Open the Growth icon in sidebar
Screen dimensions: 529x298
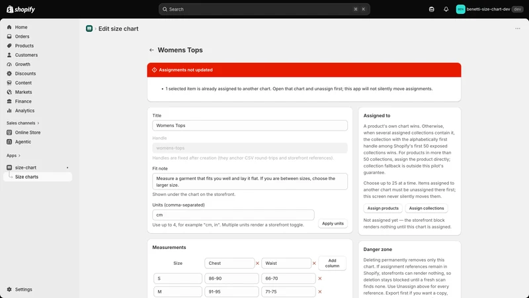[x=9, y=64]
